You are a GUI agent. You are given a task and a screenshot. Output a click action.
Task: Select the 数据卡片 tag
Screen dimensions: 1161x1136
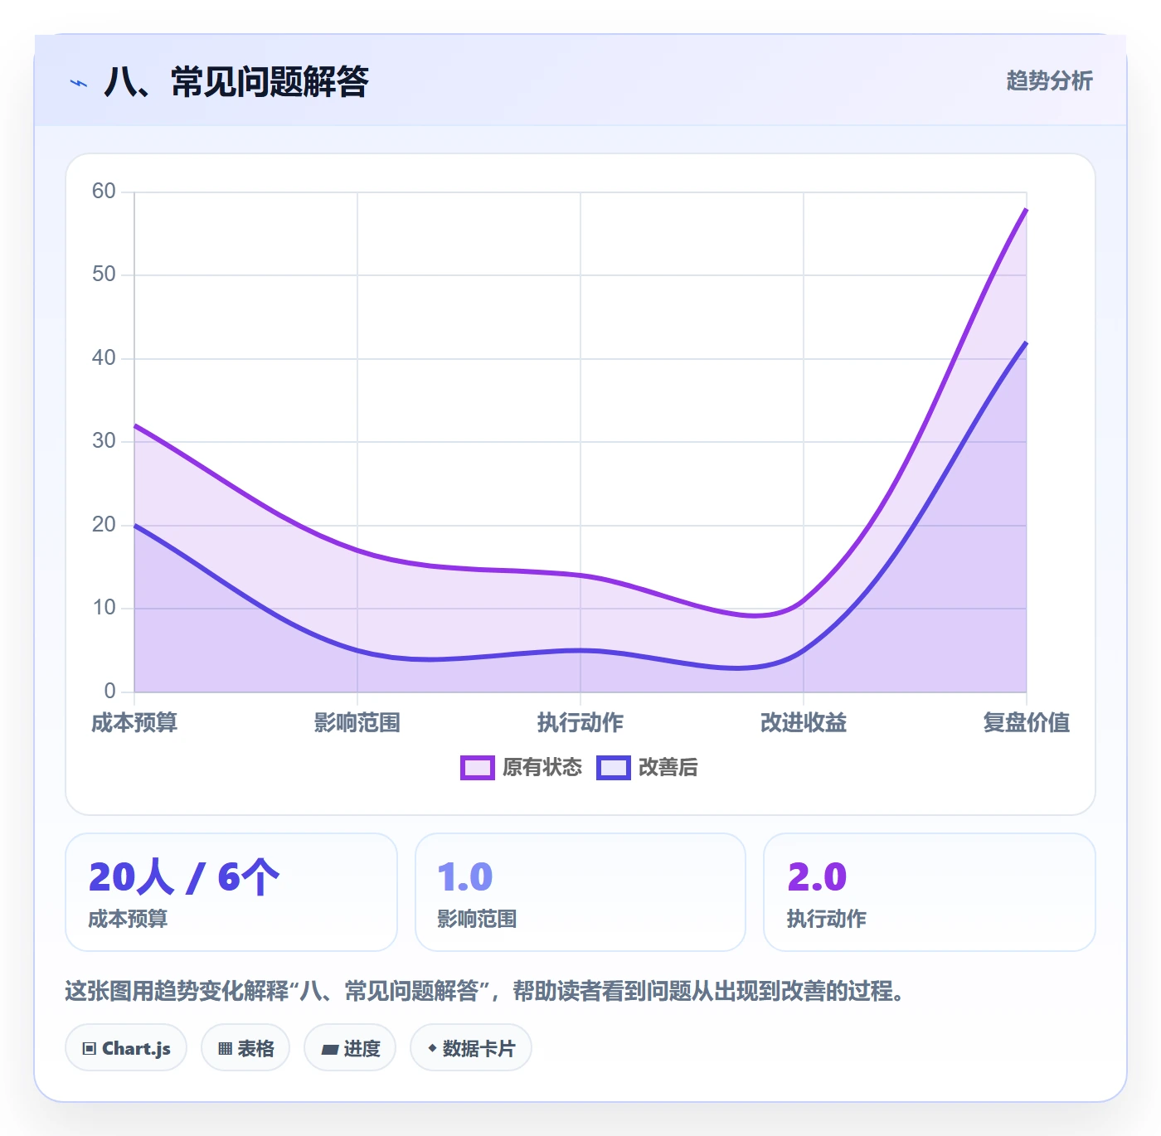[471, 1048]
